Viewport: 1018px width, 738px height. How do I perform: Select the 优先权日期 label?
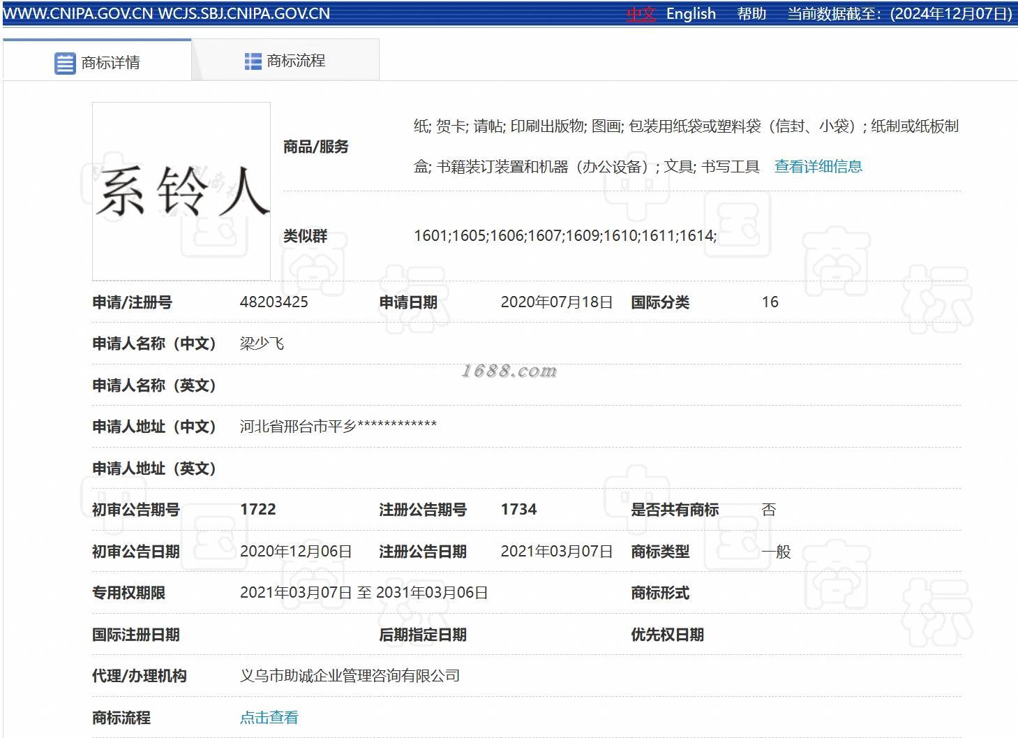(x=668, y=635)
